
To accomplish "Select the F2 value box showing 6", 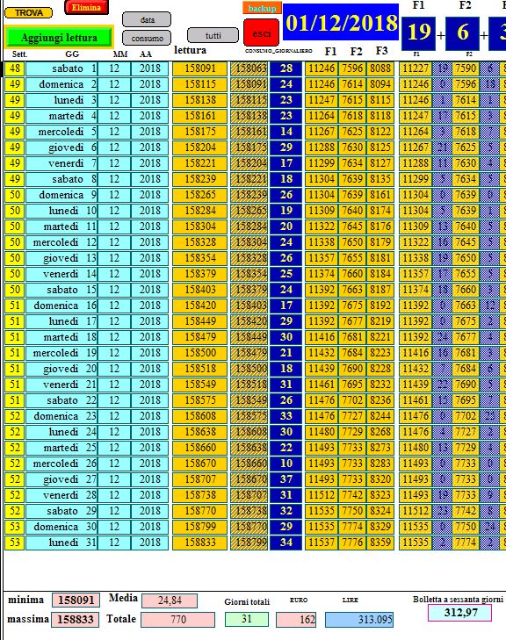I will point(462,33).
